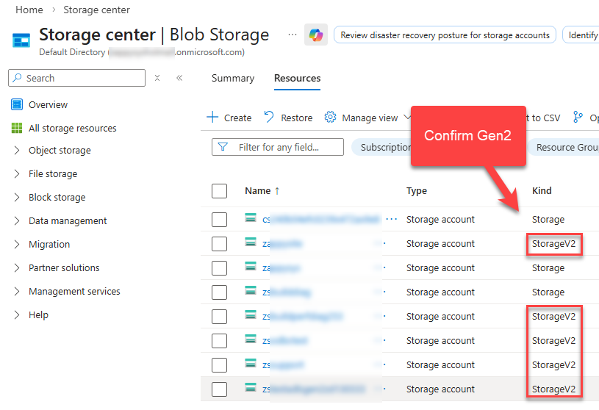Image resolution: width=599 pixels, height=410 pixels.
Task: Select the Resources tab
Action: pos(297,78)
